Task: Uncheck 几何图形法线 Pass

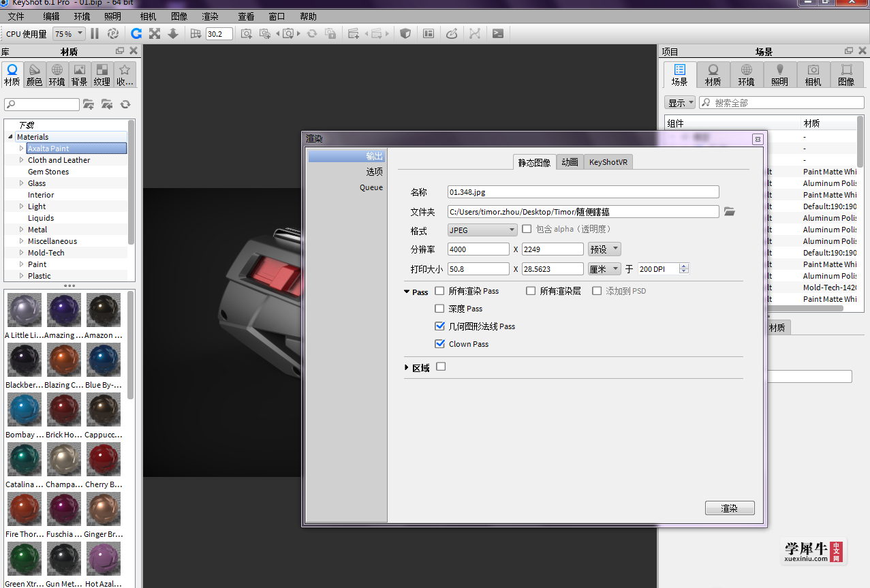Action: [439, 326]
